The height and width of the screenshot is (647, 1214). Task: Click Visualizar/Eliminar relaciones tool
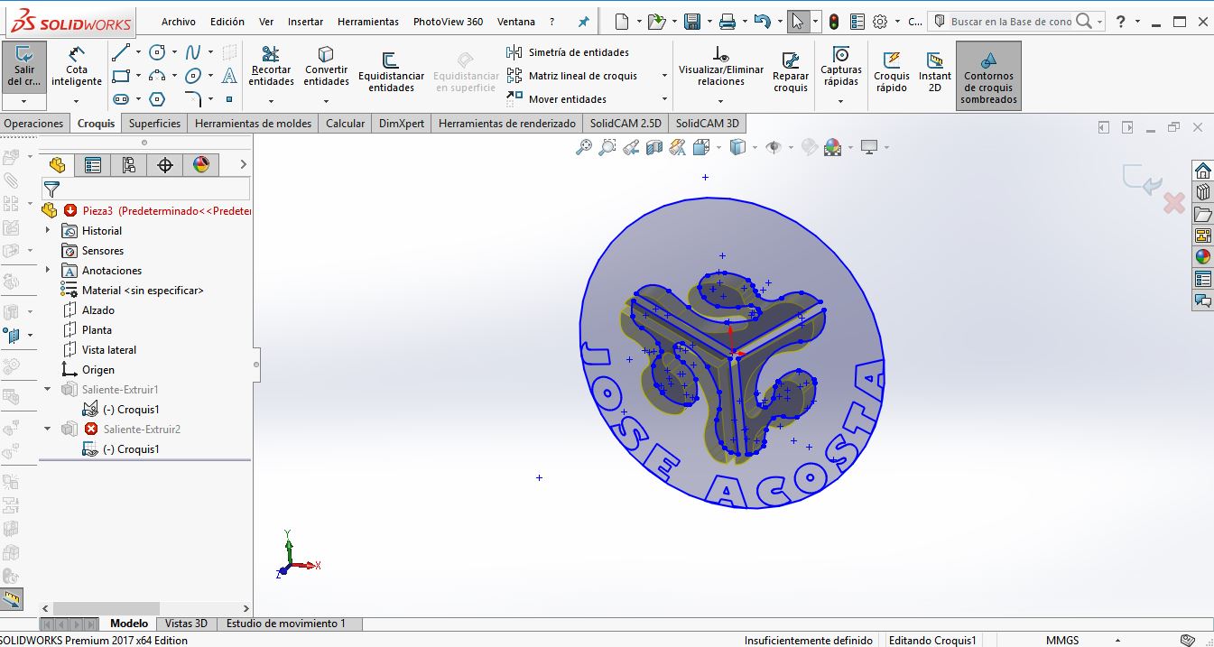tap(720, 66)
